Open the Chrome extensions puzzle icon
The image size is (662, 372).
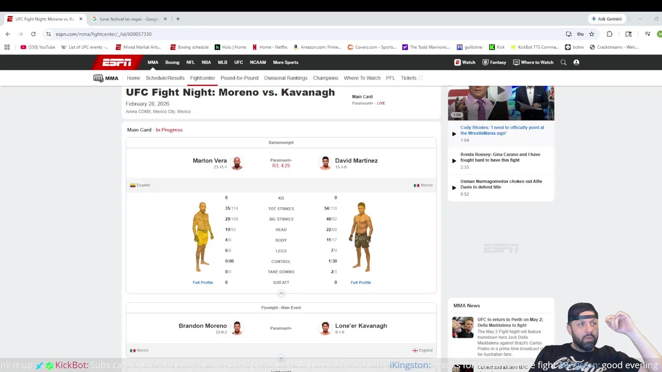coord(609,34)
